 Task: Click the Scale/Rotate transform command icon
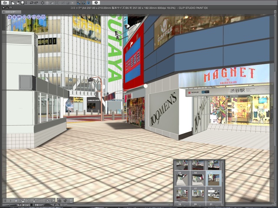tap(57, 3)
